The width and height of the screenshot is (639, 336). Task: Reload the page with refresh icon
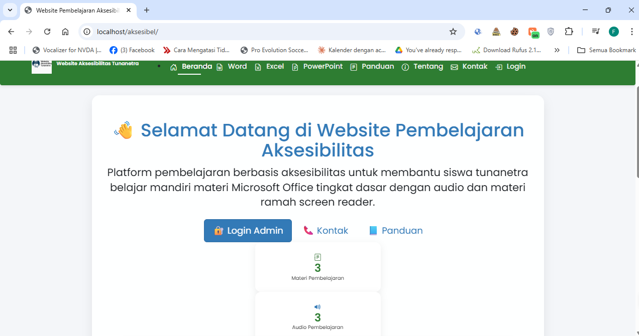[x=47, y=32]
